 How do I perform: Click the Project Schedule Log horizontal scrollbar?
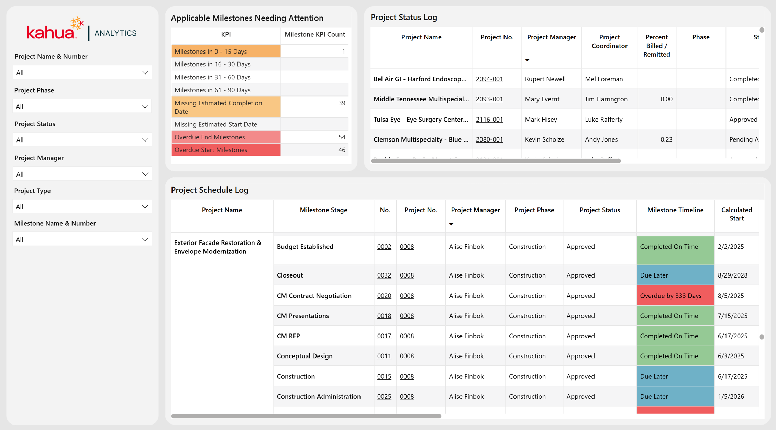306,416
